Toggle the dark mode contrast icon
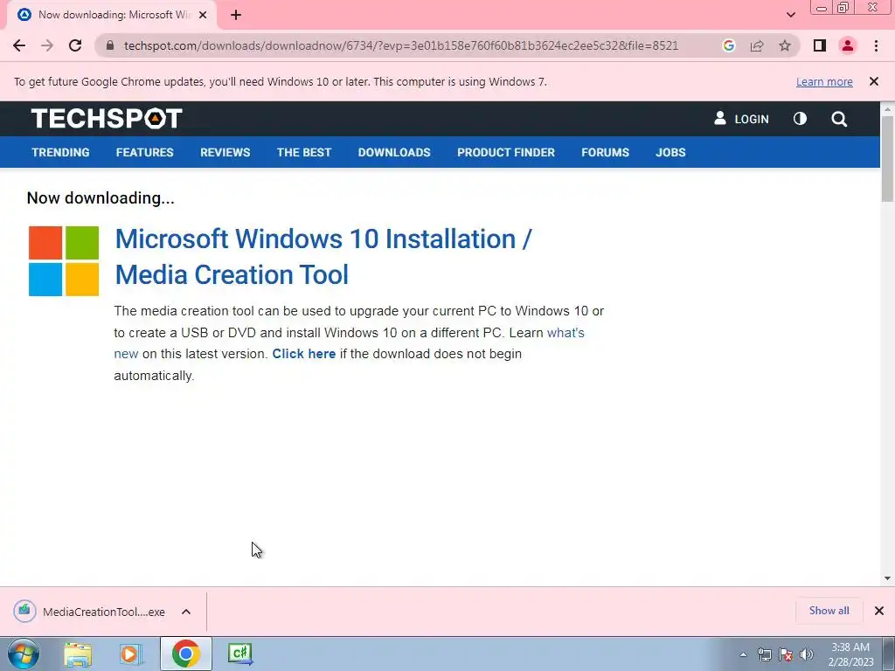This screenshot has width=895, height=671. 801,119
